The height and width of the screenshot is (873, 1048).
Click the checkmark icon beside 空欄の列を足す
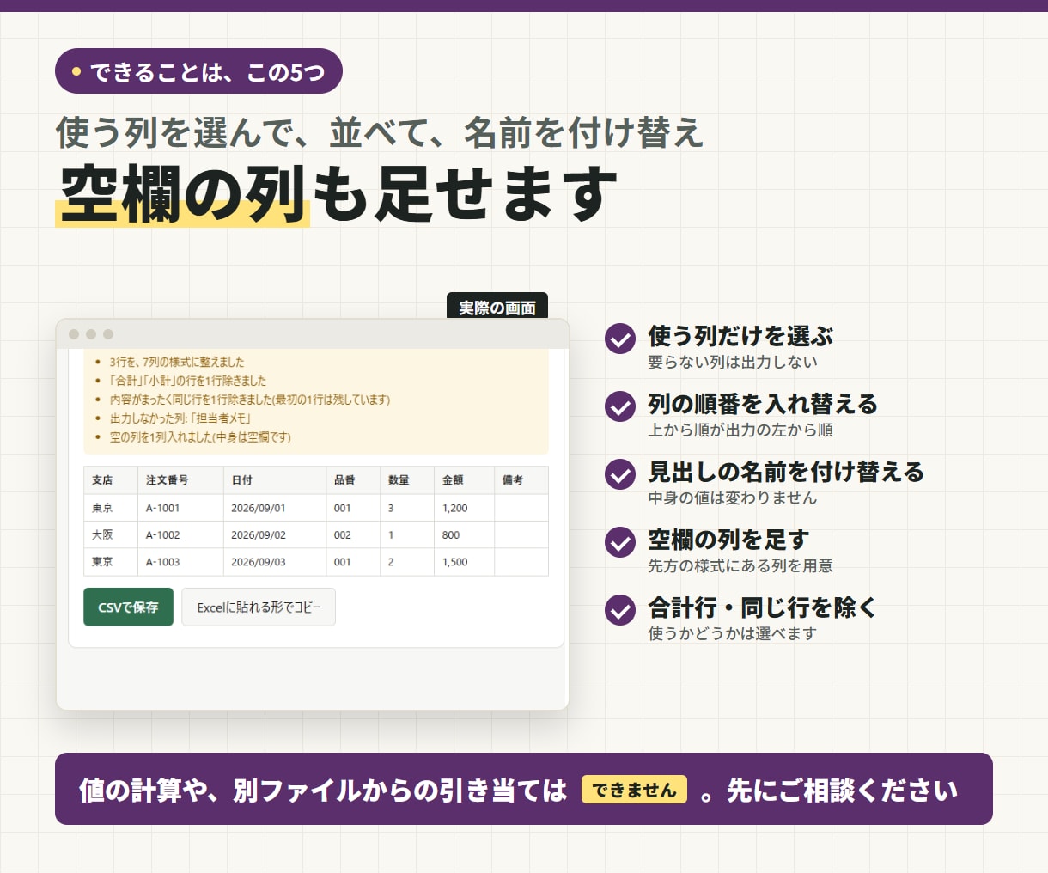(x=620, y=542)
